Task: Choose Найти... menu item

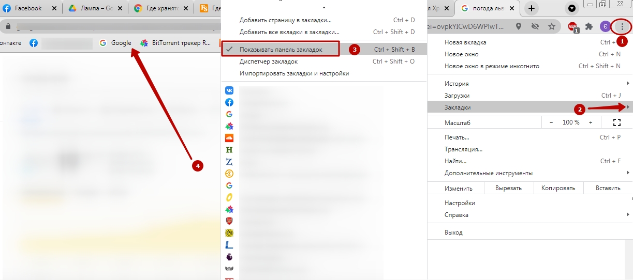Action: 530,161
